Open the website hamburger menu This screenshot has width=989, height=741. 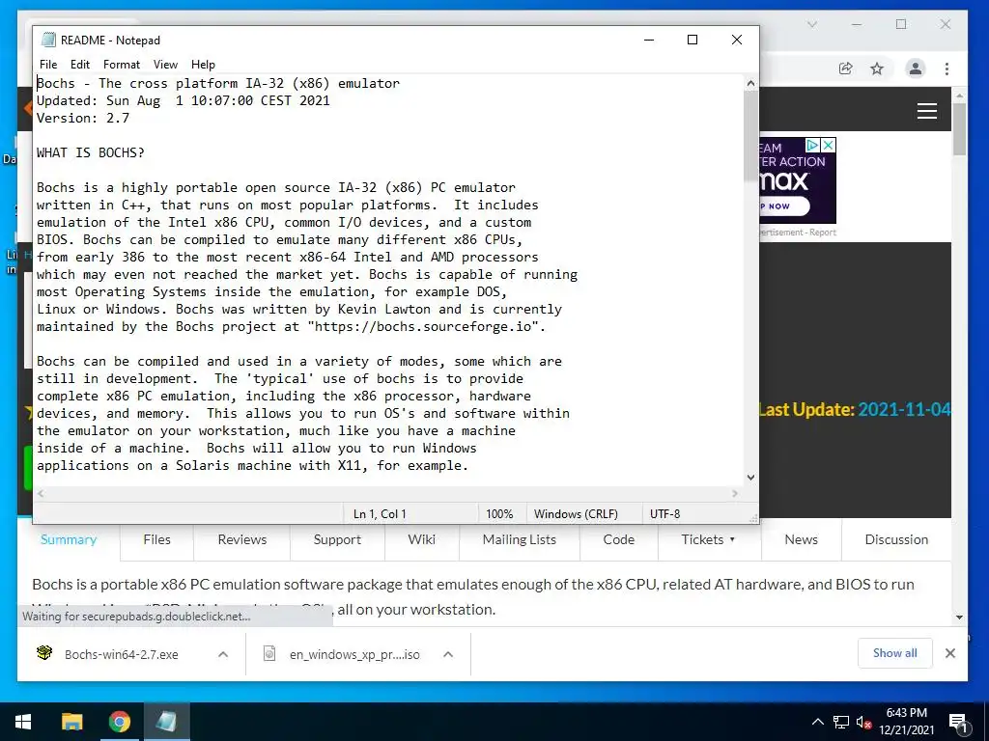coord(926,112)
